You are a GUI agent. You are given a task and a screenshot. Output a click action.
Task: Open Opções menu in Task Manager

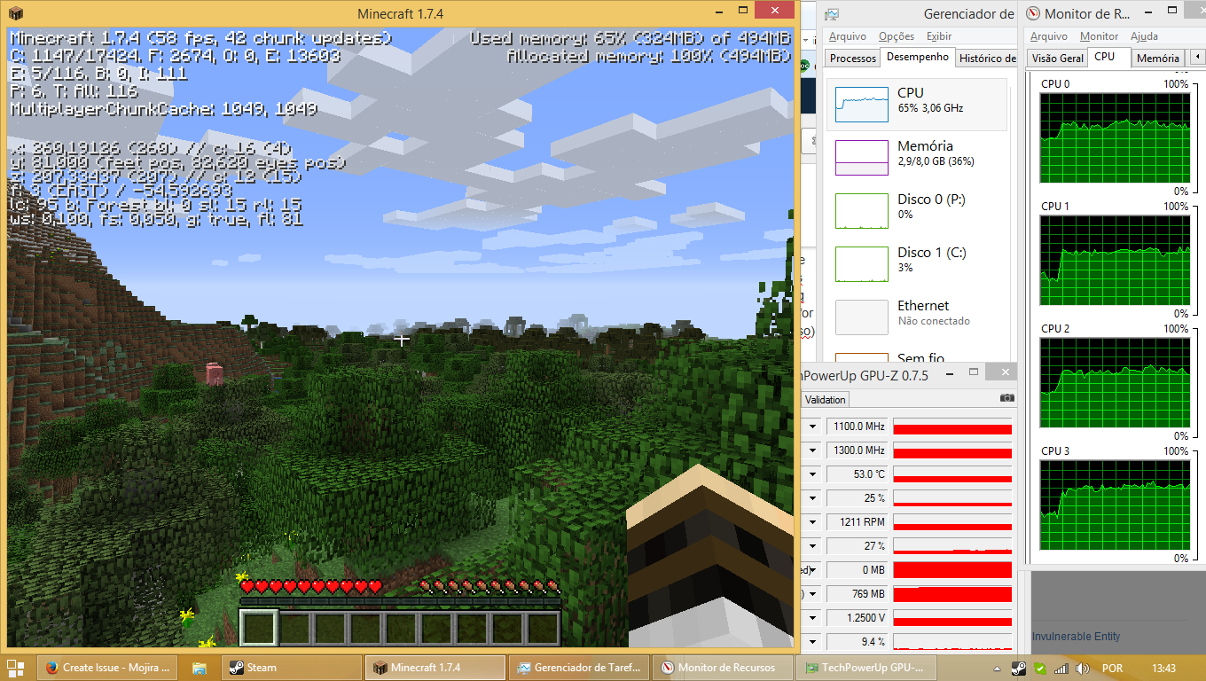pos(897,36)
